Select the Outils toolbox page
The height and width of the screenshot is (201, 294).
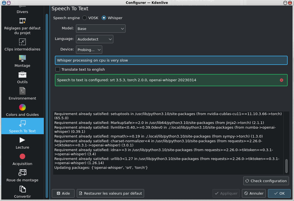[22, 78]
